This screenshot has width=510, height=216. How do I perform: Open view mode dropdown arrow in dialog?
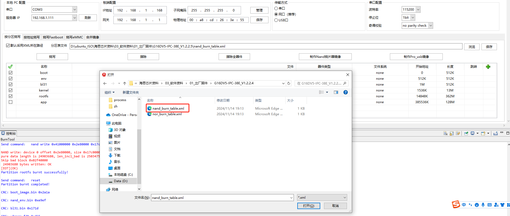click(327, 92)
